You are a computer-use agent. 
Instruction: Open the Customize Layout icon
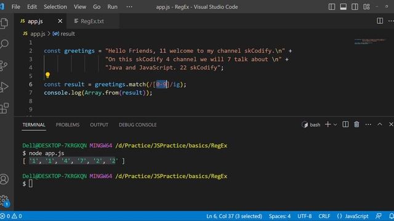[x=366, y=7]
